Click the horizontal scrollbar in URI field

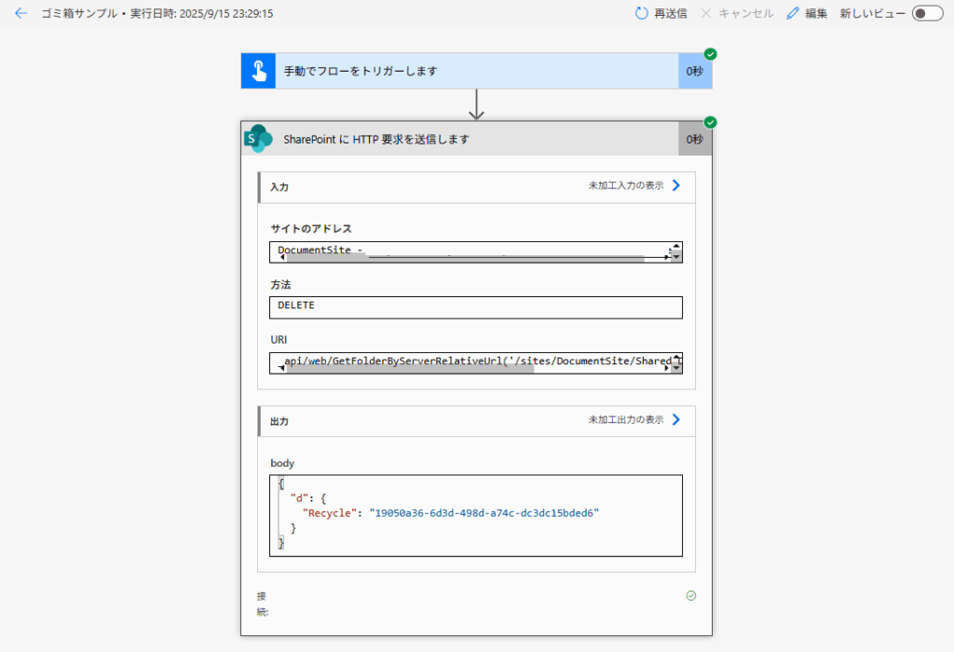(x=410, y=369)
